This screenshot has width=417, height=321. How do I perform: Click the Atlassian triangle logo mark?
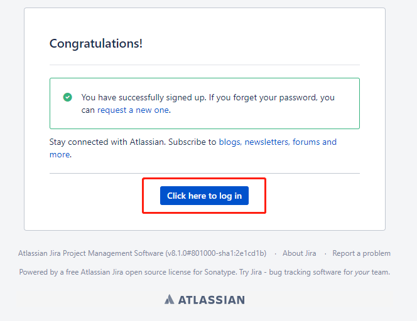tap(169, 300)
